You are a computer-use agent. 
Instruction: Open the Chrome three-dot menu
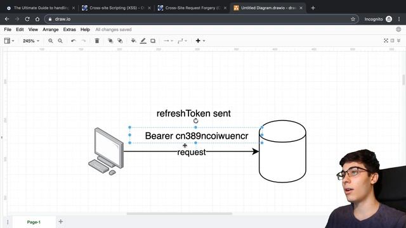pyautogui.click(x=399, y=19)
